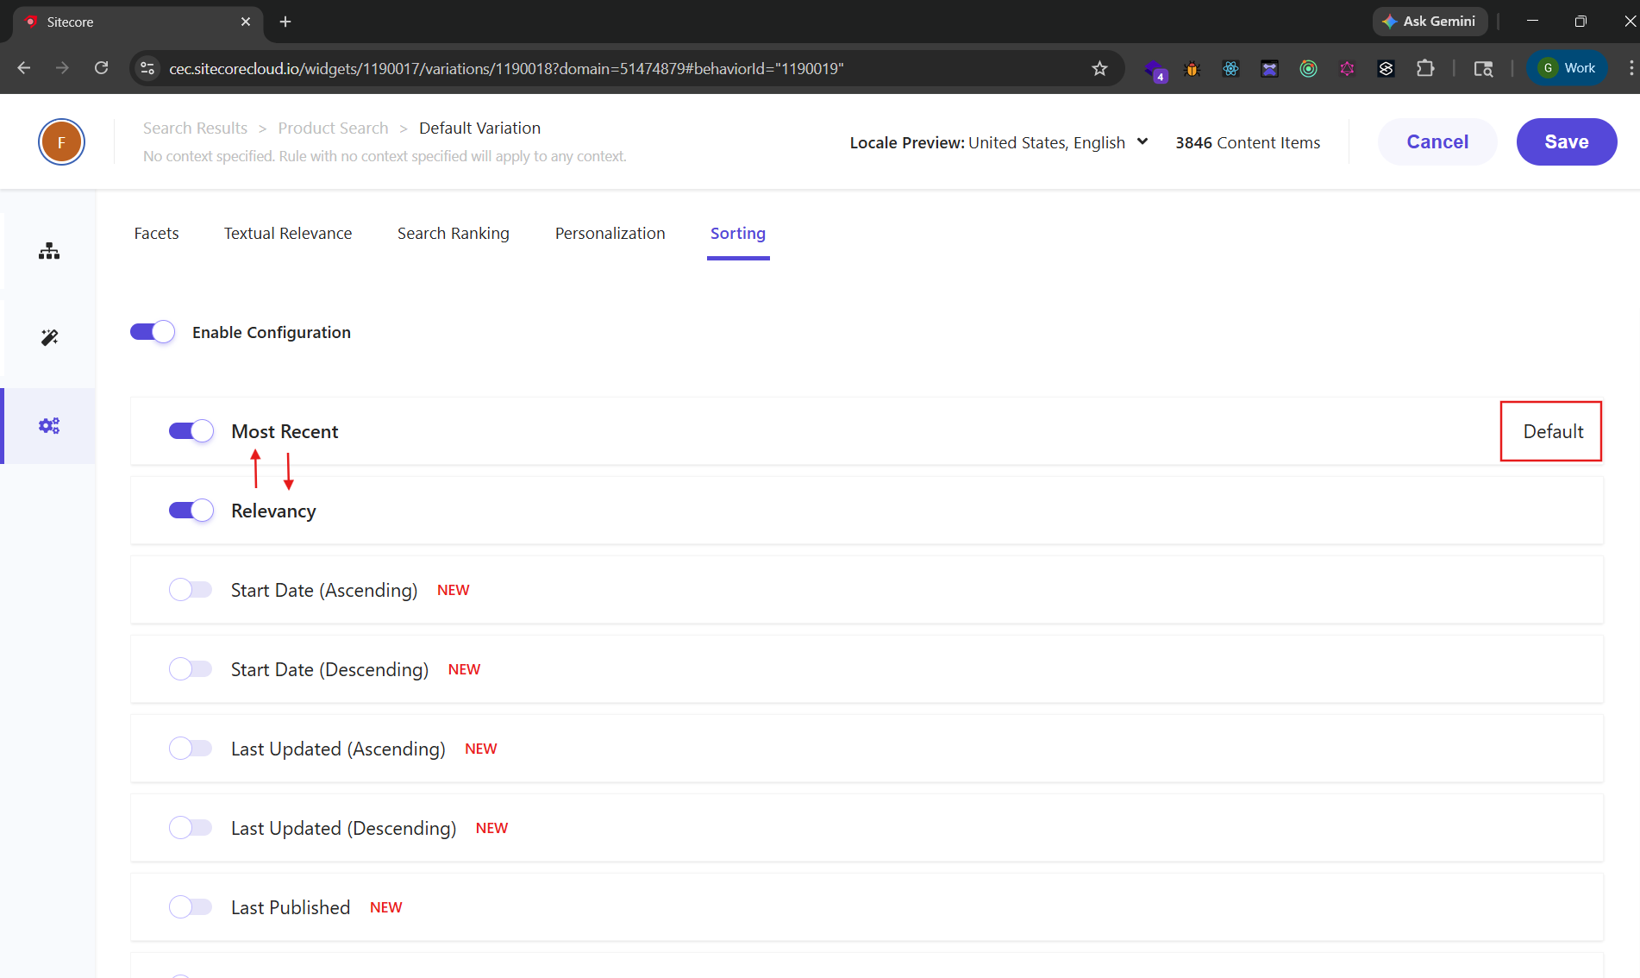Open the Chrome three-dot menu
The width and height of the screenshot is (1640, 978).
tap(1630, 68)
